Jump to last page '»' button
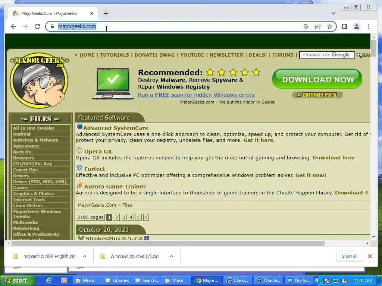 [x=146, y=217]
